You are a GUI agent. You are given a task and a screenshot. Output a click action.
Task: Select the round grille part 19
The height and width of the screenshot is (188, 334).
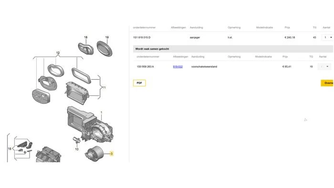pyautogui.click(x=104, y=49)
